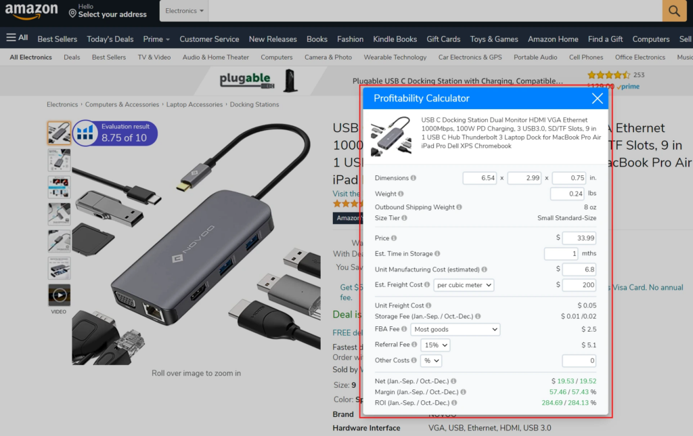Select the first product image thumbnail

click(60, 133)
